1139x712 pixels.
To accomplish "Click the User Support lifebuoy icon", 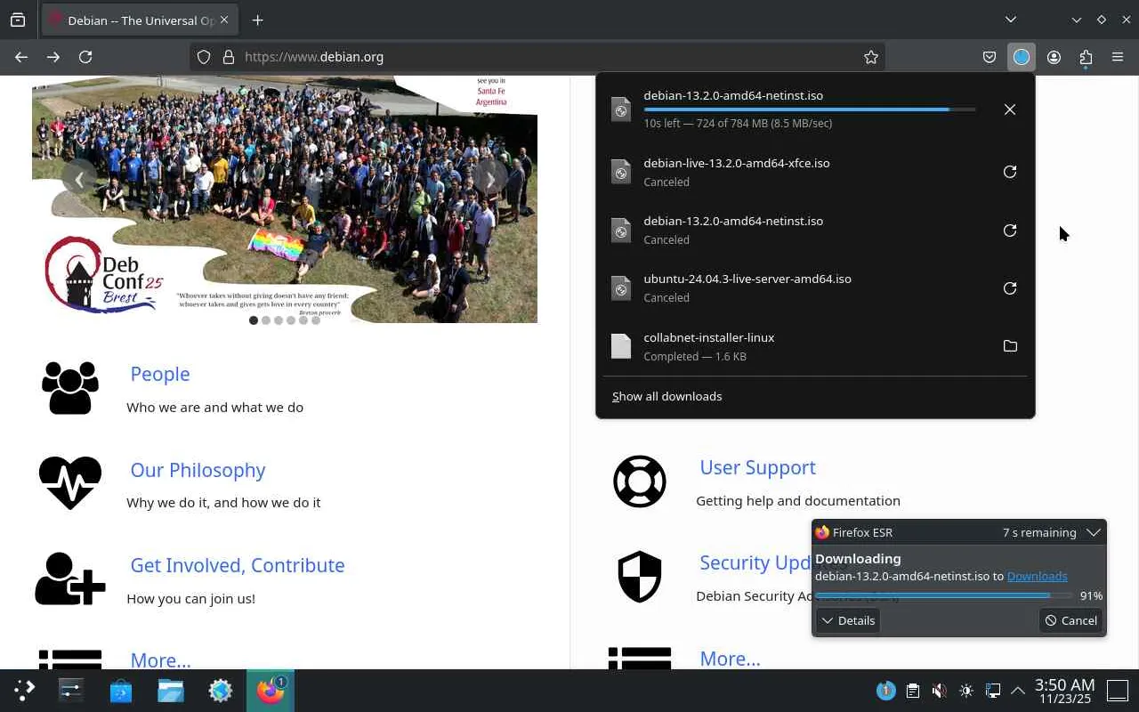I will [640, 481].
